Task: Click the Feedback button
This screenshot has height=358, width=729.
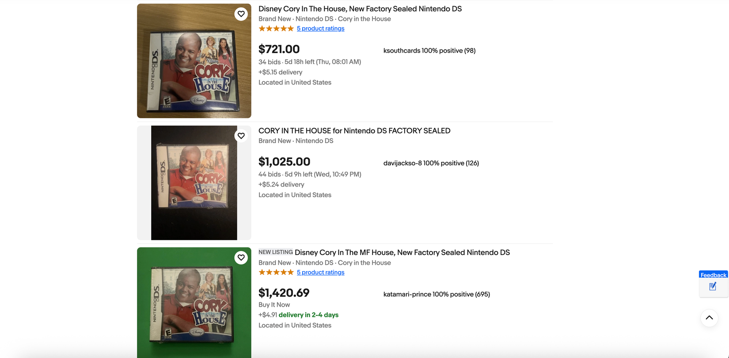Action: tap(713, 274)
